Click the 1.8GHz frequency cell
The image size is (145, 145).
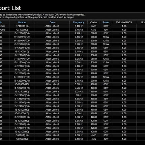[x=79, y=99]
